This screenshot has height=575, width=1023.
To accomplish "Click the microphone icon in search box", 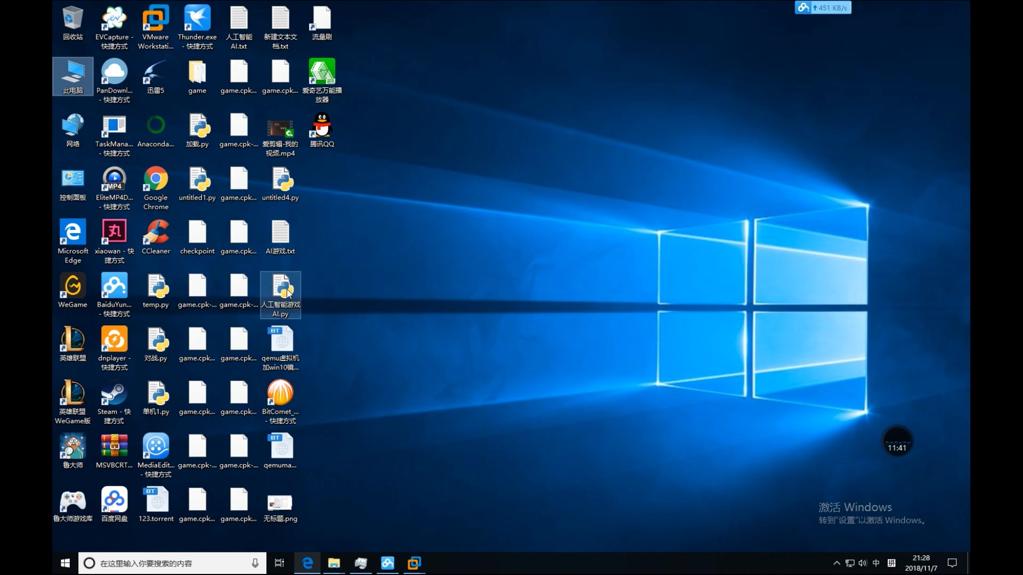I will (x=255, y=563).
